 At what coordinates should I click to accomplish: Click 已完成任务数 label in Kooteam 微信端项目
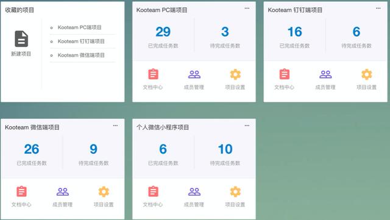[32, 163]
